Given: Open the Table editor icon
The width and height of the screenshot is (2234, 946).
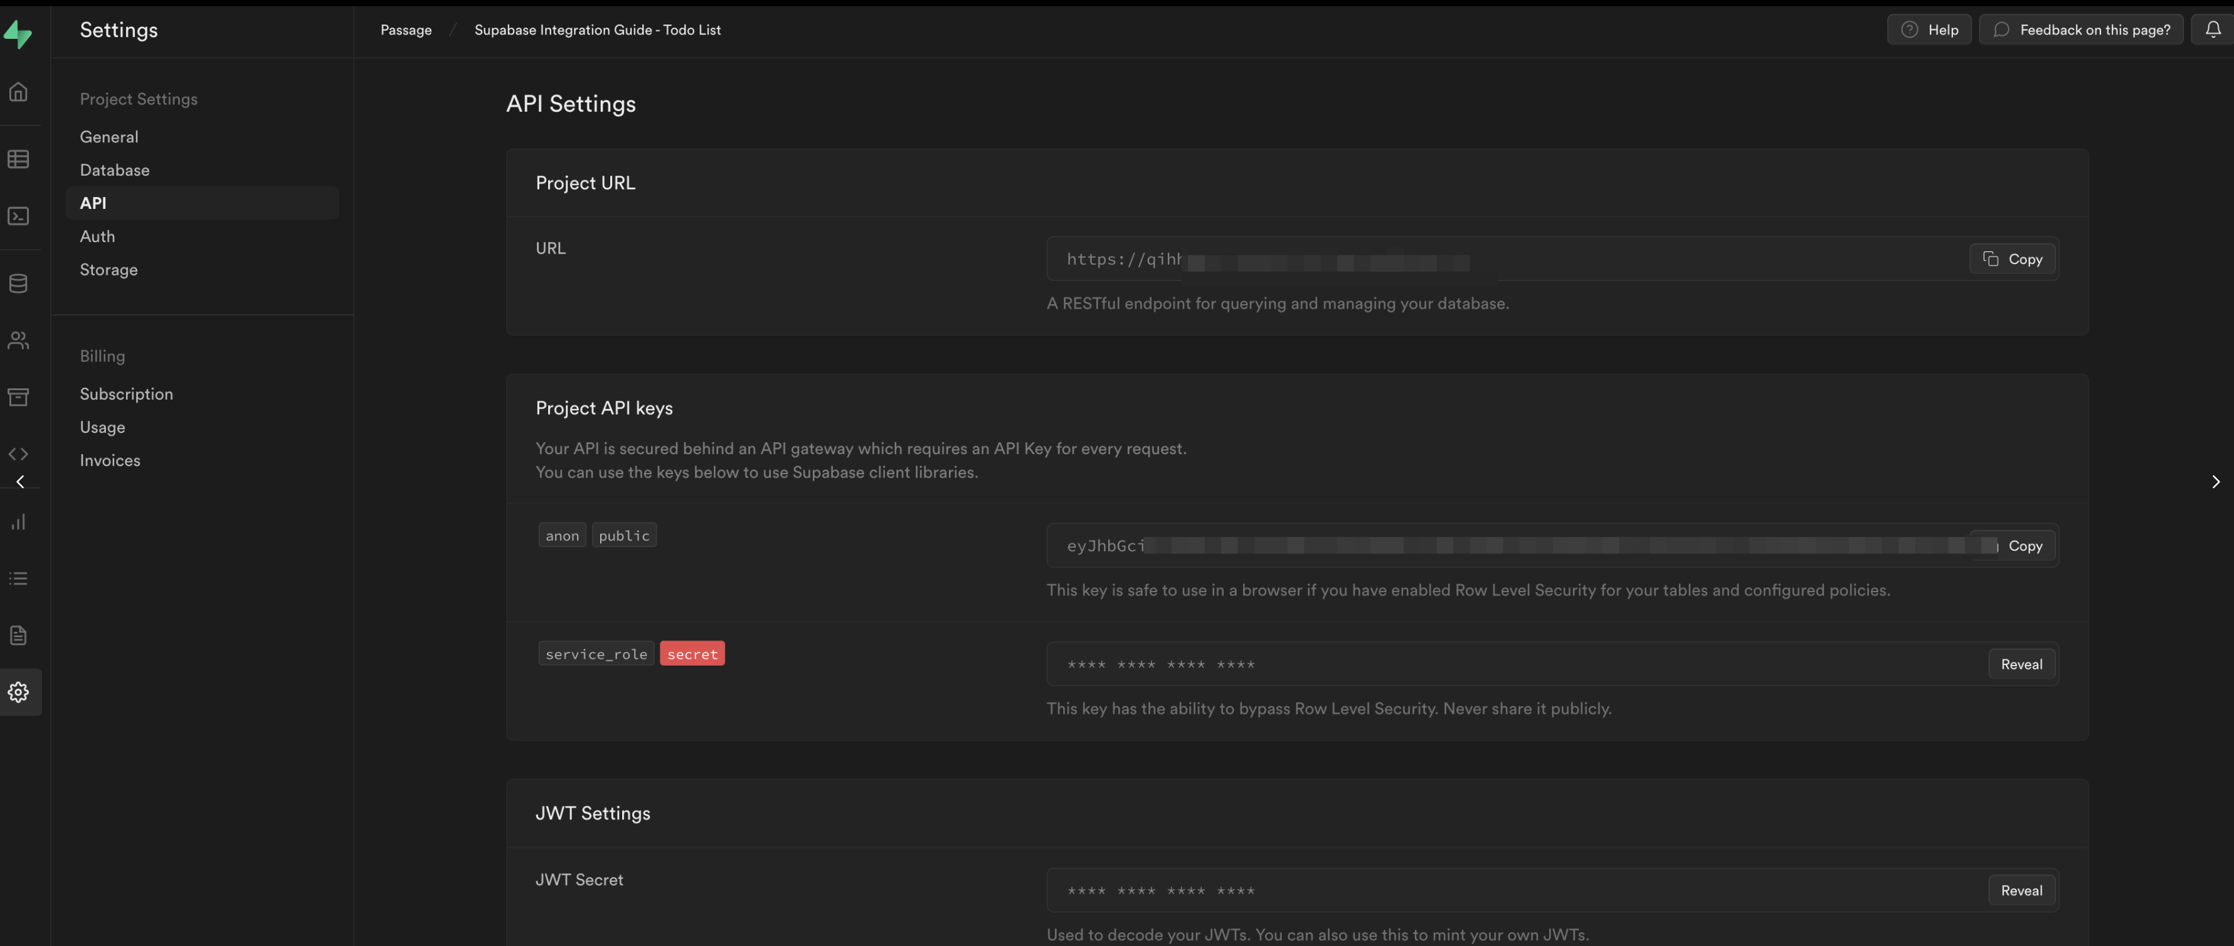Looking at the screenshot, I should (18, 159).
